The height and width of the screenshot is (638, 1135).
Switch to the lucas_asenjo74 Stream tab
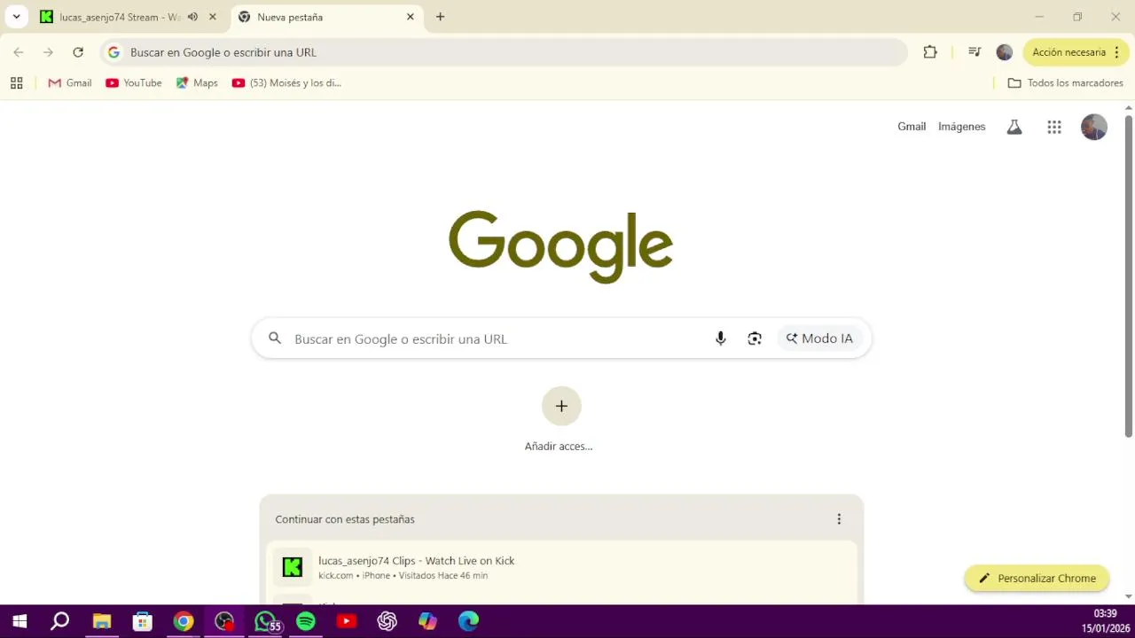click(x=120, y=17)
